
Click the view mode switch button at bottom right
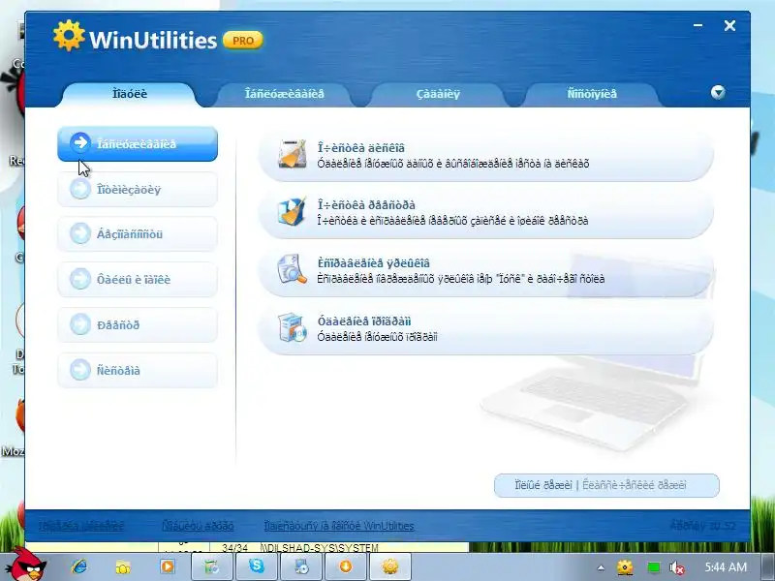tap(606, 485)
